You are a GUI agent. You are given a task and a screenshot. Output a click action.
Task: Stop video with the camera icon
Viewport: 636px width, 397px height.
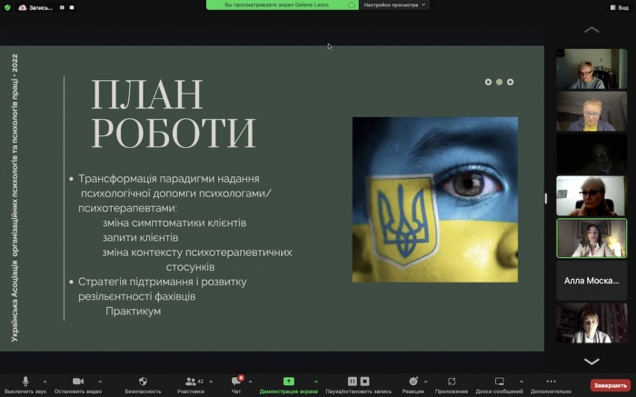coord(77,382)
